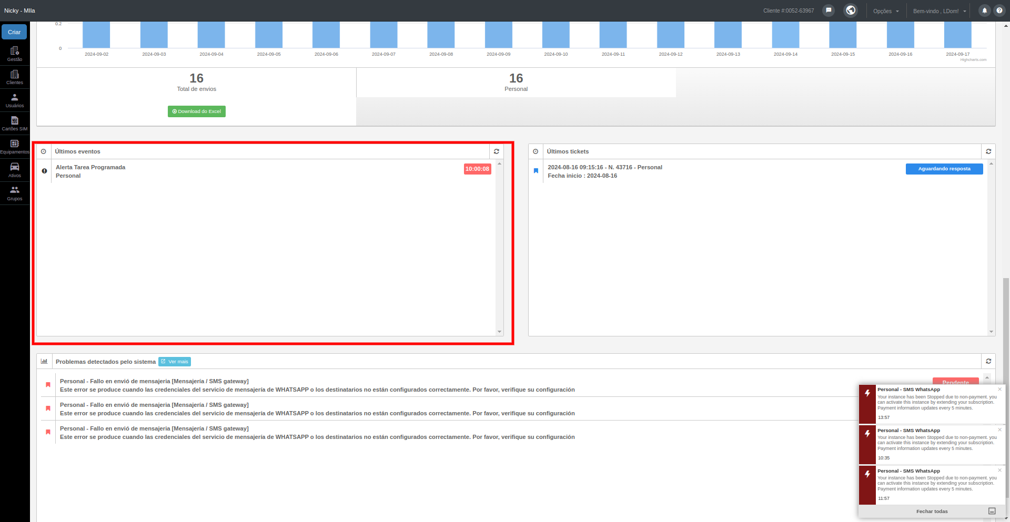This screenshot has width=1010, height=522.
Task: Open the Clientes sidebar section
Action: click(x=15, y=77)
